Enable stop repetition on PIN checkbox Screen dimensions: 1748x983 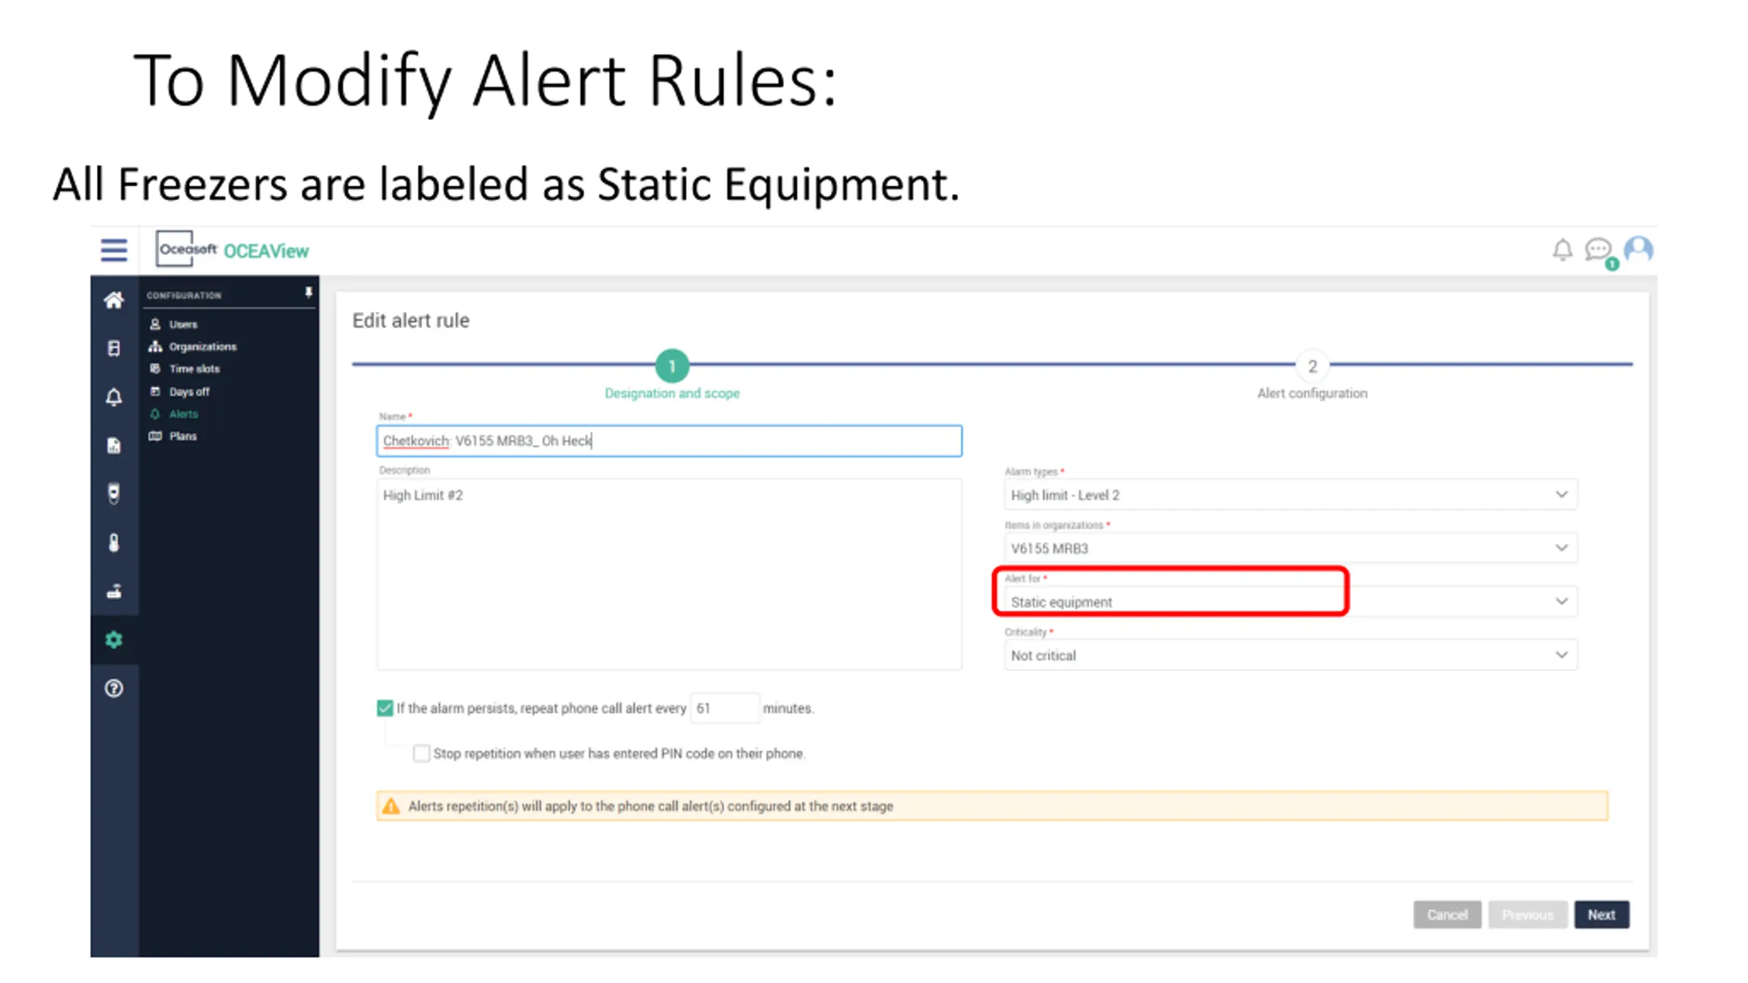(421, 753)
